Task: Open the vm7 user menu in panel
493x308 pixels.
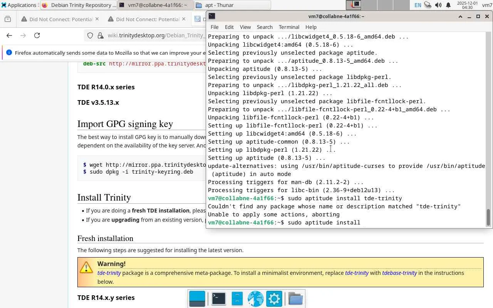Action: [x=487, y=5]
